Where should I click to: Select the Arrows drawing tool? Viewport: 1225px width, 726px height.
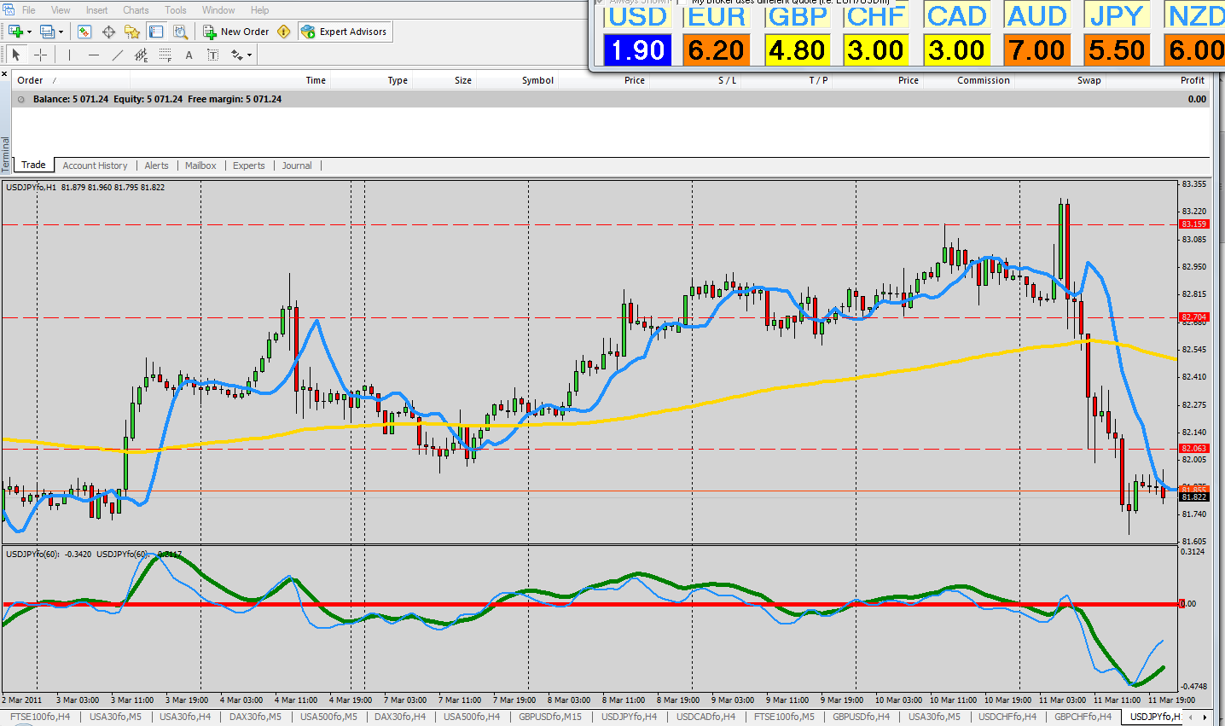click(236, 55)
